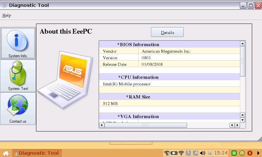Image resolution: width=262 pixels, height=157 pixels.
Task: Click the Wi-Fi signal icon in tray
Action: point(181,153)
